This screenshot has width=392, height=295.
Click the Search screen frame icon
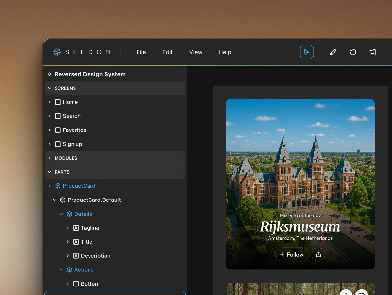58,116
